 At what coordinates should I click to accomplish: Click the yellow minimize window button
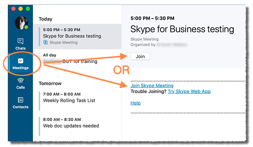click(21, 9)
